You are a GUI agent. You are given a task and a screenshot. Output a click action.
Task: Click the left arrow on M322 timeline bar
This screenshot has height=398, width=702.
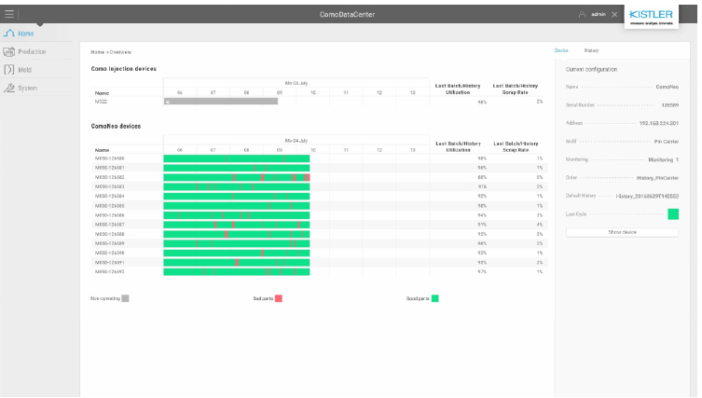click(x=167, y=102)
